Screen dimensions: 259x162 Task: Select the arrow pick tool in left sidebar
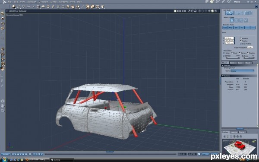click(3, 13)
